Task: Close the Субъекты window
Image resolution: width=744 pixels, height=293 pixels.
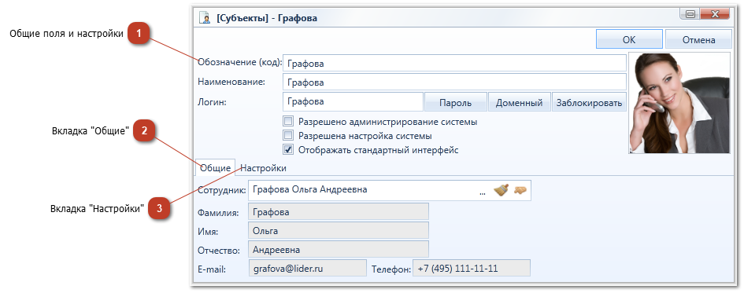Action: tap(716, 14)
